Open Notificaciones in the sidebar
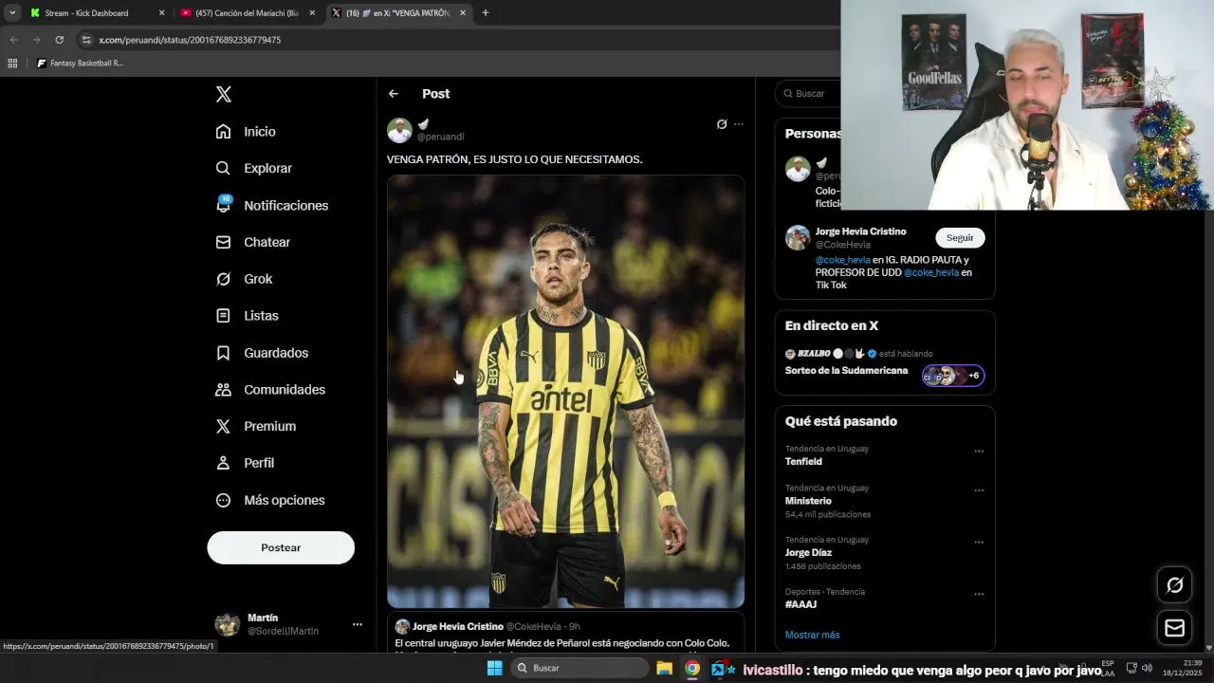Viewport: 1214px width, 683px height. 272,205
